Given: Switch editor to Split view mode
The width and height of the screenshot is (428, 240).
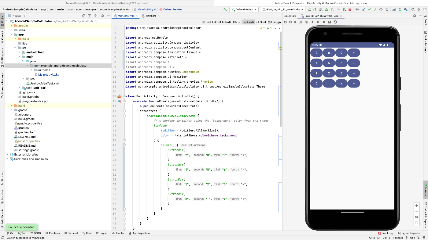Looking at the screenshot, I should point(261,22).
